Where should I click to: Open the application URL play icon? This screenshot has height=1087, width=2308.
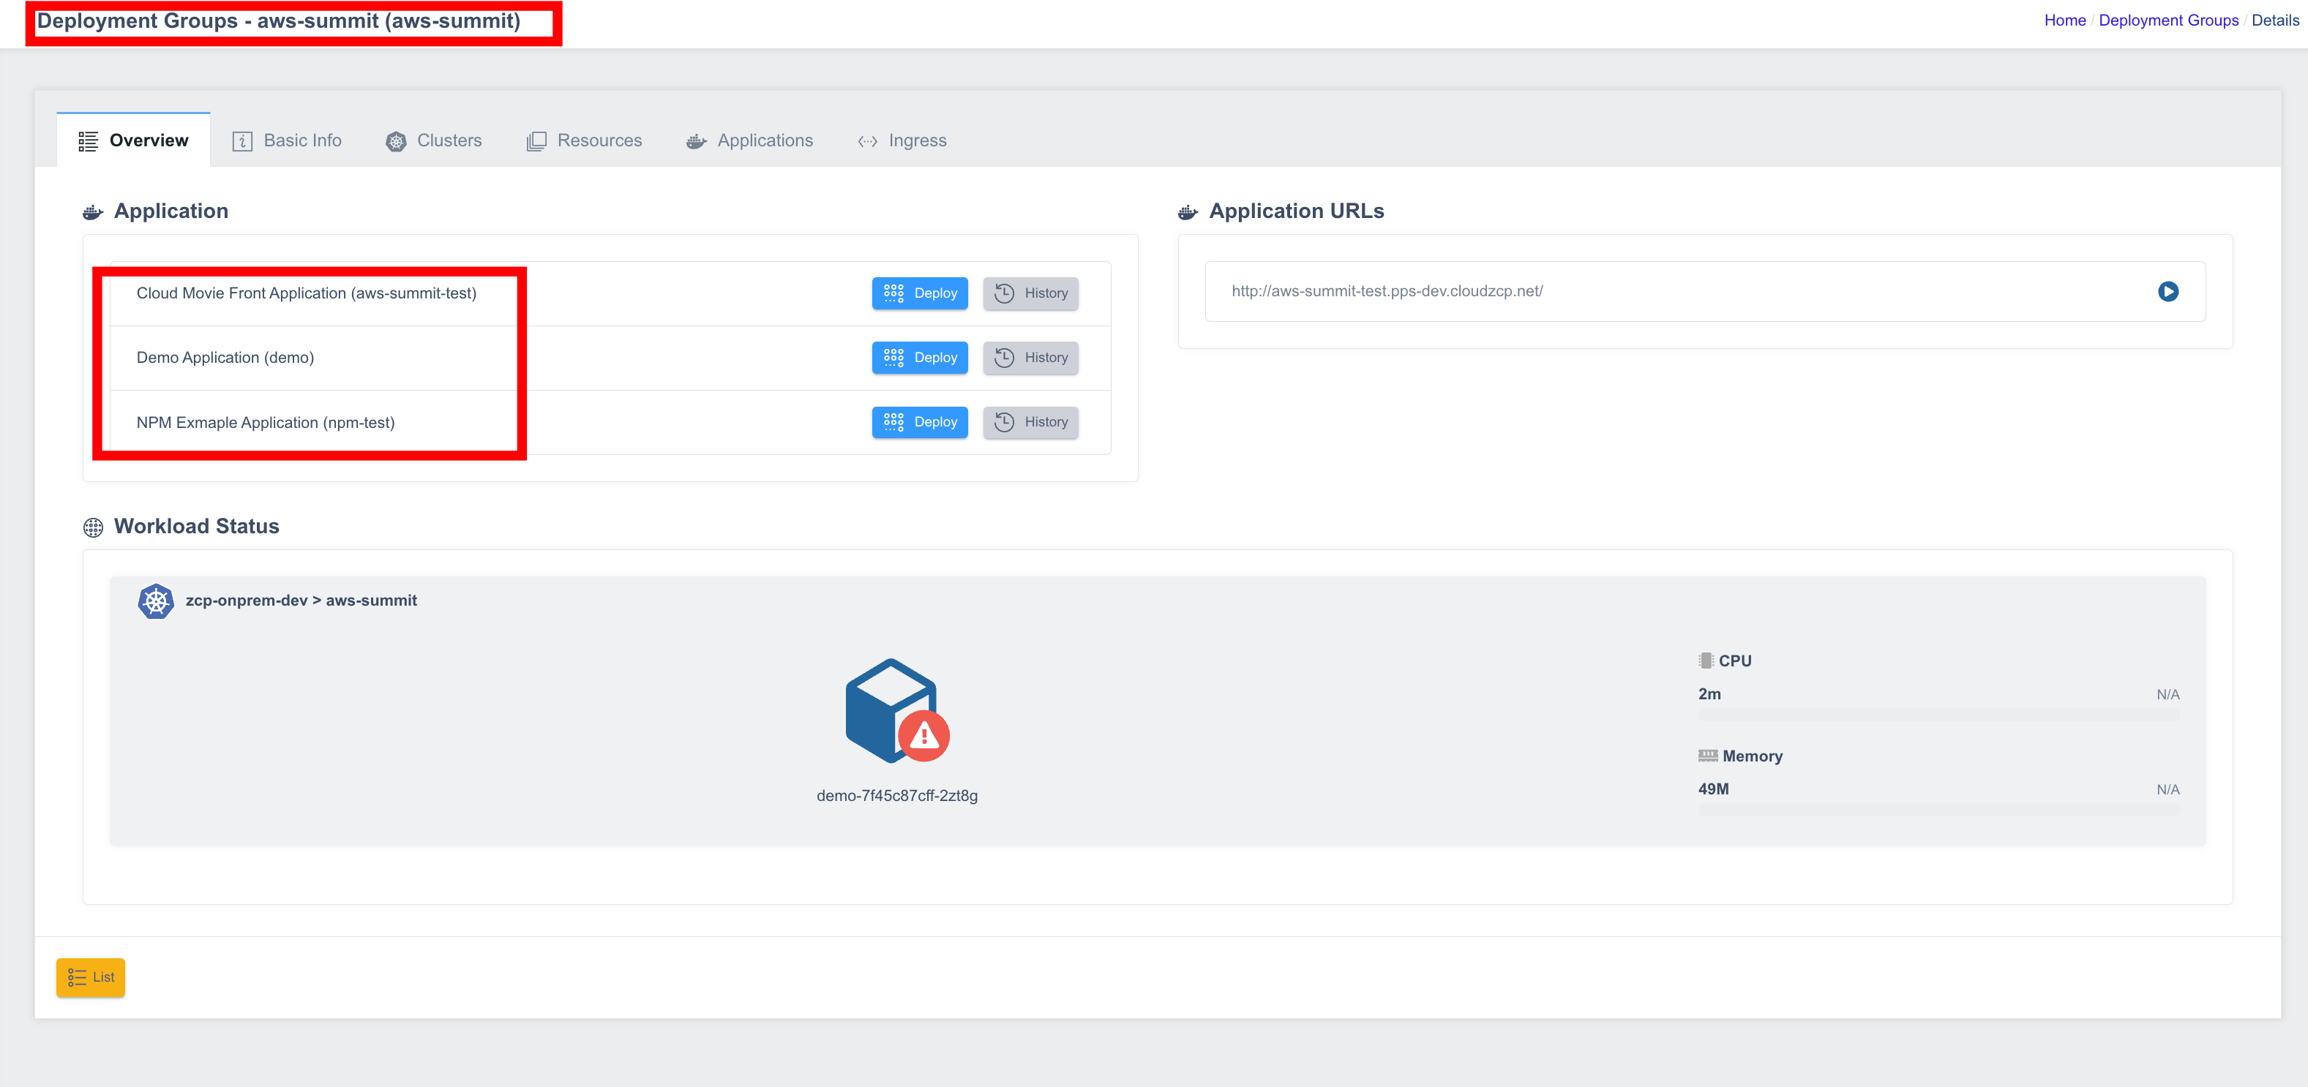[x=2168, y=292]
